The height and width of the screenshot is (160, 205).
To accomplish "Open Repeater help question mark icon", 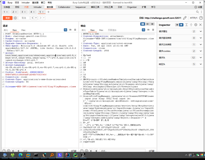I will [x=201, y=18].
